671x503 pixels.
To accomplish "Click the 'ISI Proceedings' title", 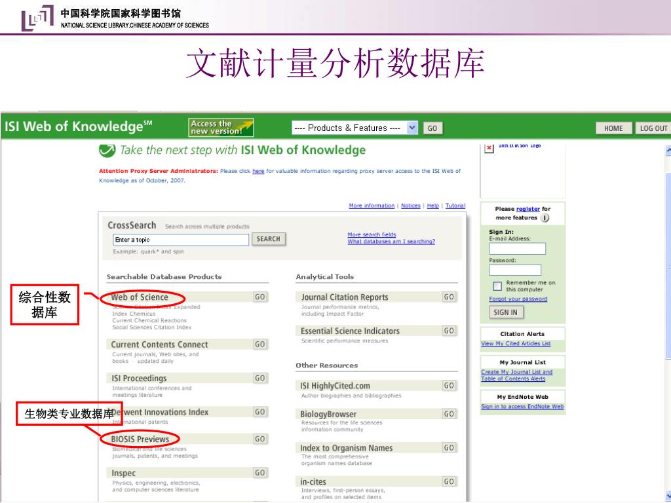I will [x=139, y=379].
